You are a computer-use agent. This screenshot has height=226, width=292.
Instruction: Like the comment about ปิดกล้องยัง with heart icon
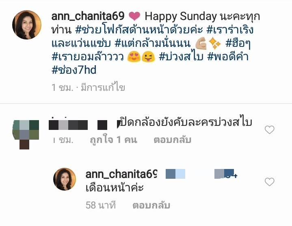[270, 130]
